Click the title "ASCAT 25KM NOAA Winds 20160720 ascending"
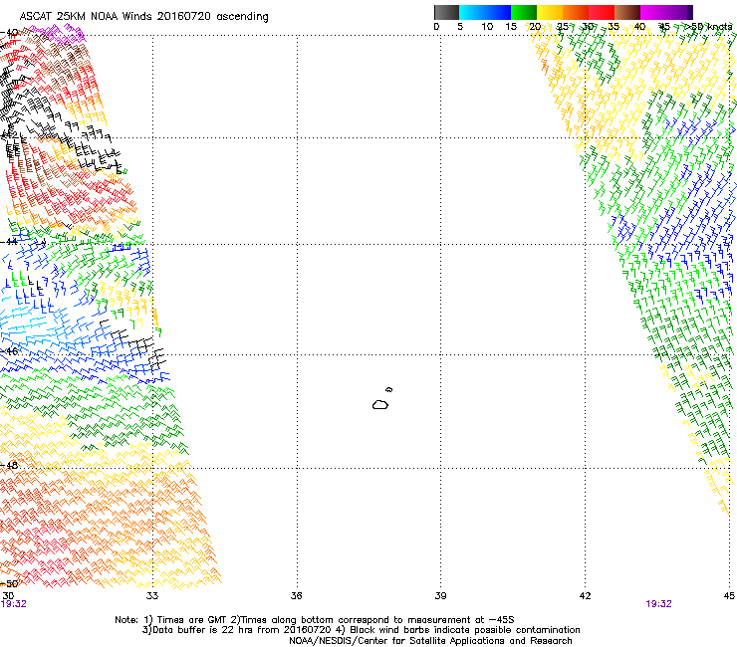 click(143, 17)
